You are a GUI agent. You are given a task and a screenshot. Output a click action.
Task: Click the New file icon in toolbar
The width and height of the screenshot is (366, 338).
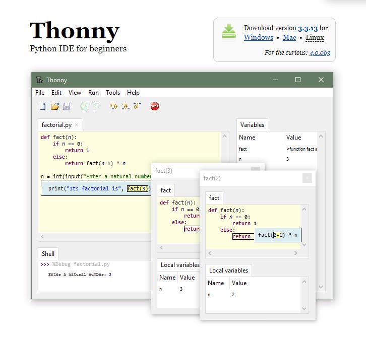(x=42, y=106)
